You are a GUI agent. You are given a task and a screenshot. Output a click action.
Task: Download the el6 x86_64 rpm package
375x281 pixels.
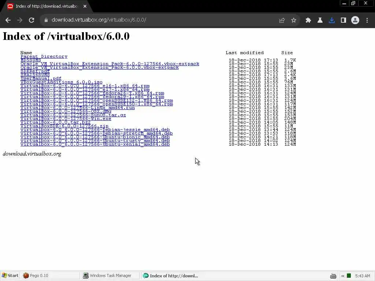(x=85, y=86)
